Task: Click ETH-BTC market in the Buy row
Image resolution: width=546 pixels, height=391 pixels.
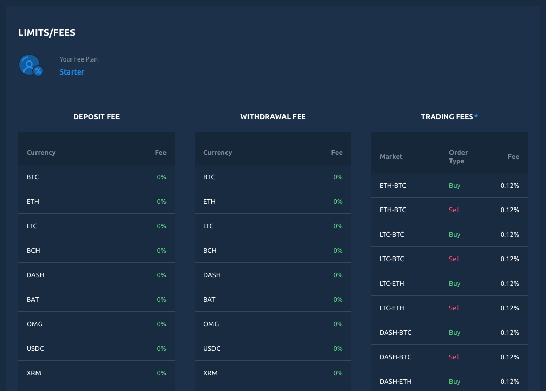Action: pyautogui.click(x=393, y=186)
